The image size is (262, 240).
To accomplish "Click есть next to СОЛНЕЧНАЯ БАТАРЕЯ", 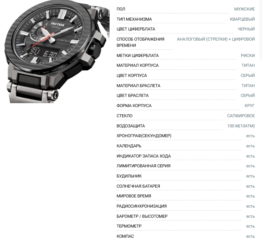I will (251, 186).
